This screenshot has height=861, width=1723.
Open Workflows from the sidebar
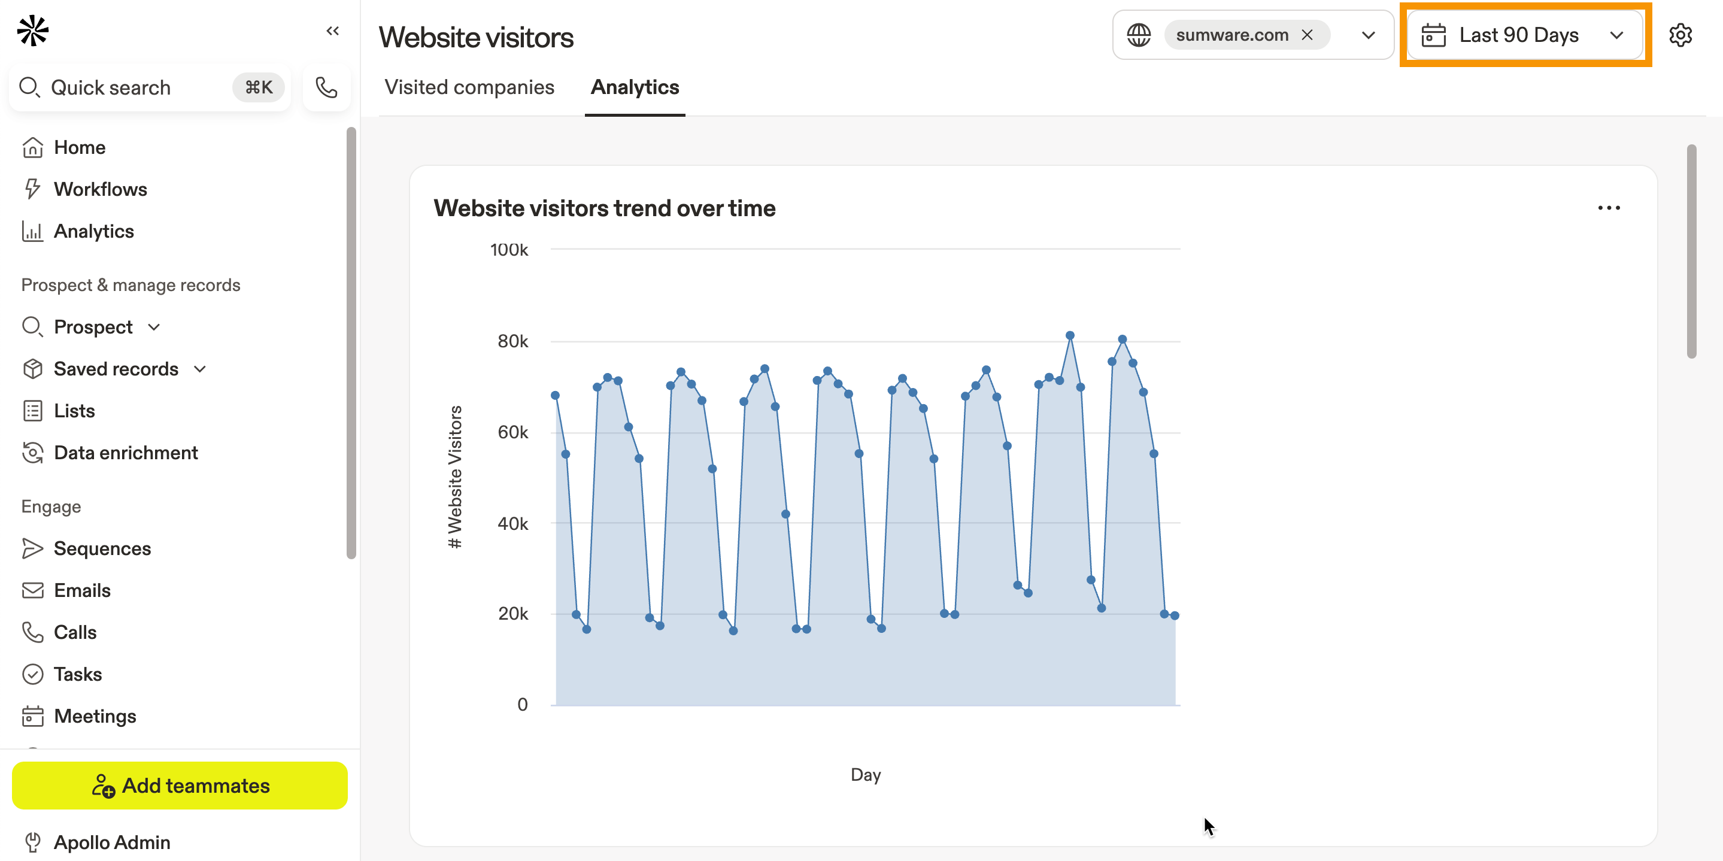[101, 189]
